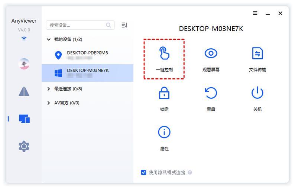Expand the 最近连接 (0/8) group
Viewport: 295px width, 189px height.
pos(49,89)
